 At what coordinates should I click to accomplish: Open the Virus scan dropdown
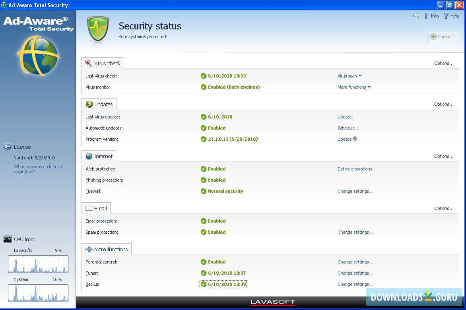[349, 76]
